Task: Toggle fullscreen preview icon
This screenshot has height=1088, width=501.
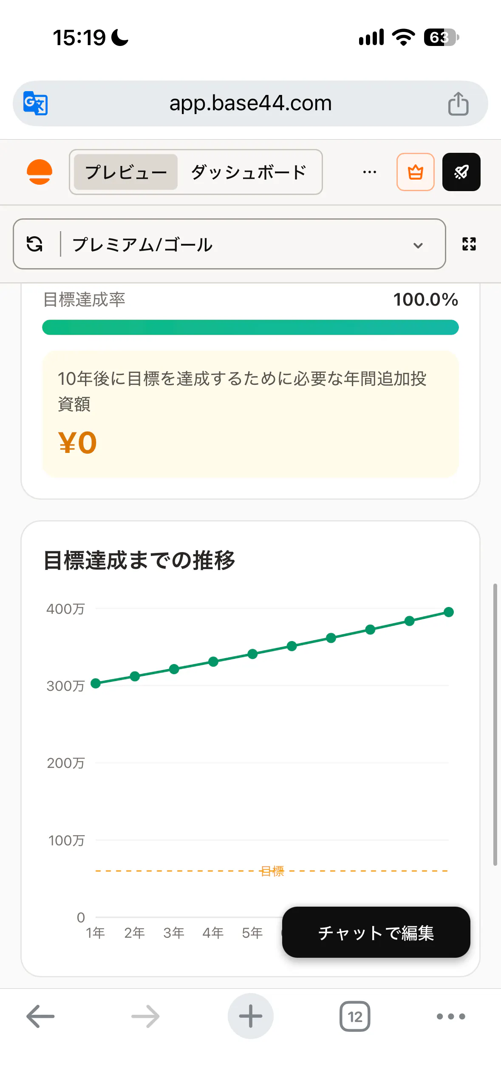Action: click(x=469, y=244)
